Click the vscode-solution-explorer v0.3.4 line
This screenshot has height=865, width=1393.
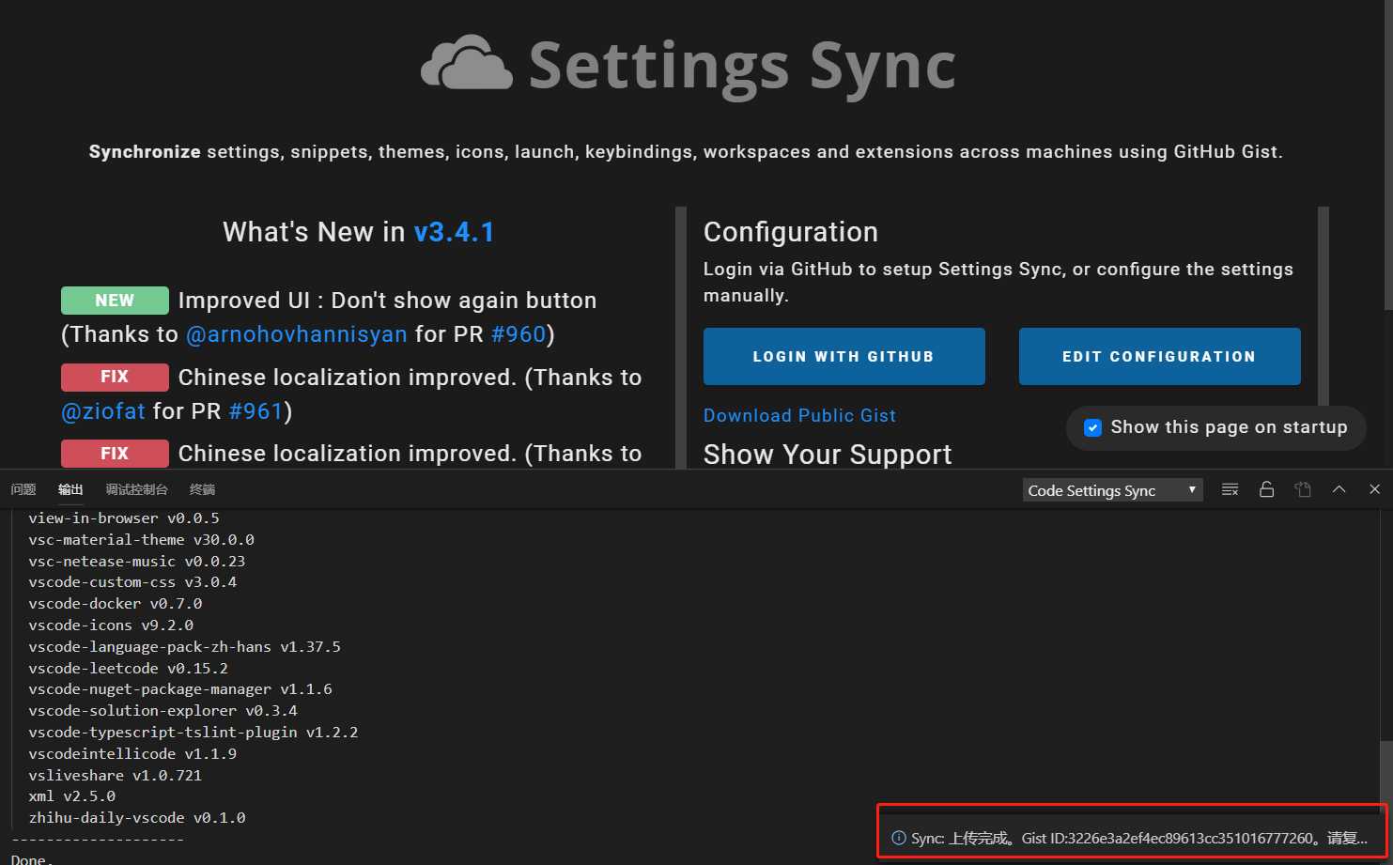(x=163, y=710)
